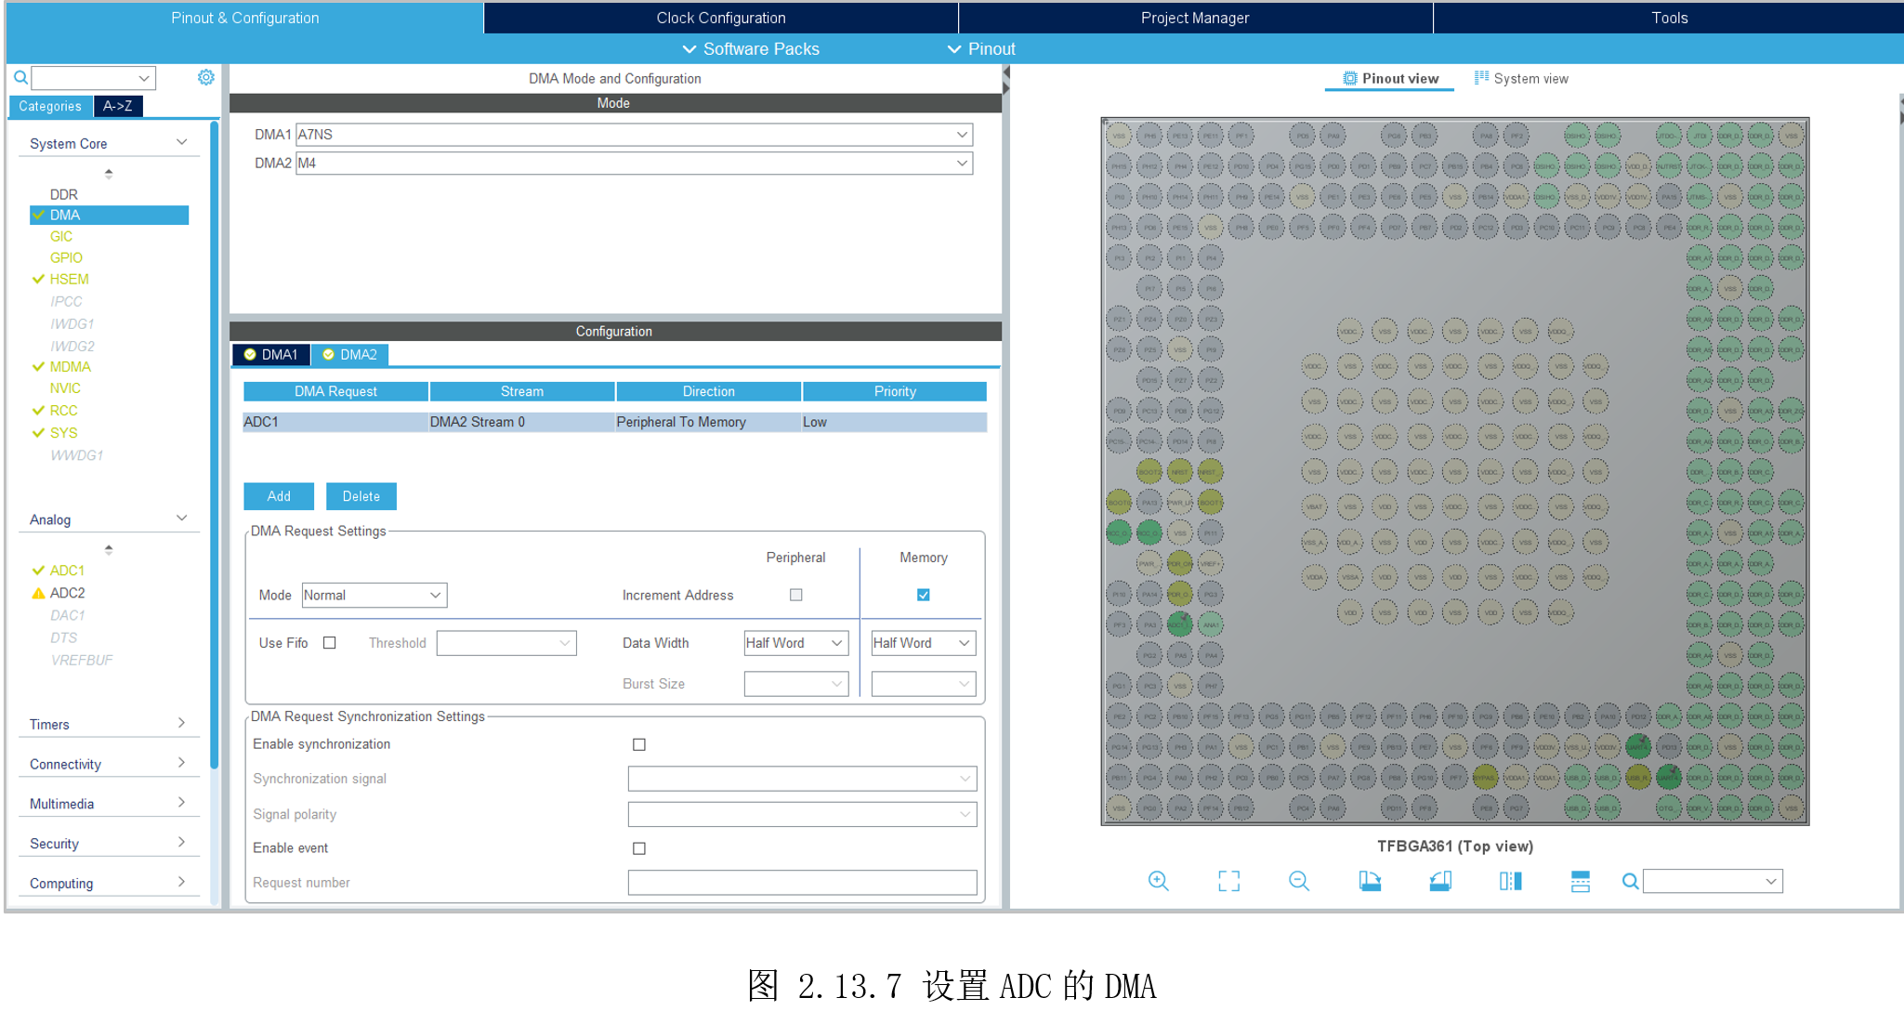The height and width of the screenshot is (1011, 1904).
Task: Enable peripheral increment address checkbox
Action: coord(795,595)
